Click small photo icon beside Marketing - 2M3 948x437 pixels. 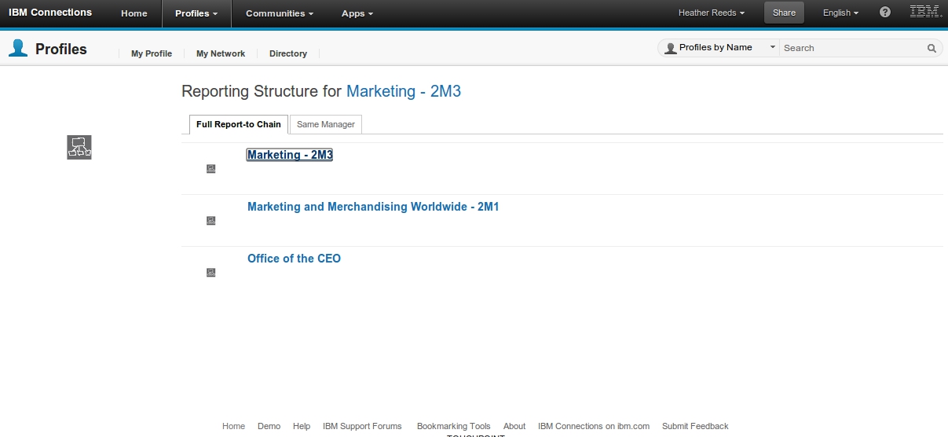tap(210, 169)
